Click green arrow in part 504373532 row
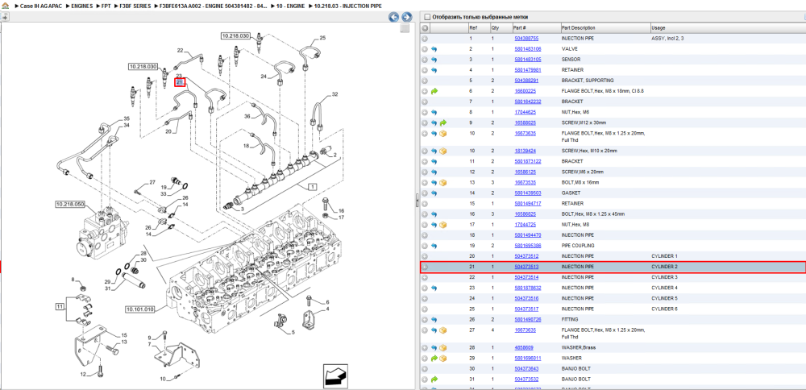 (434, 380)
